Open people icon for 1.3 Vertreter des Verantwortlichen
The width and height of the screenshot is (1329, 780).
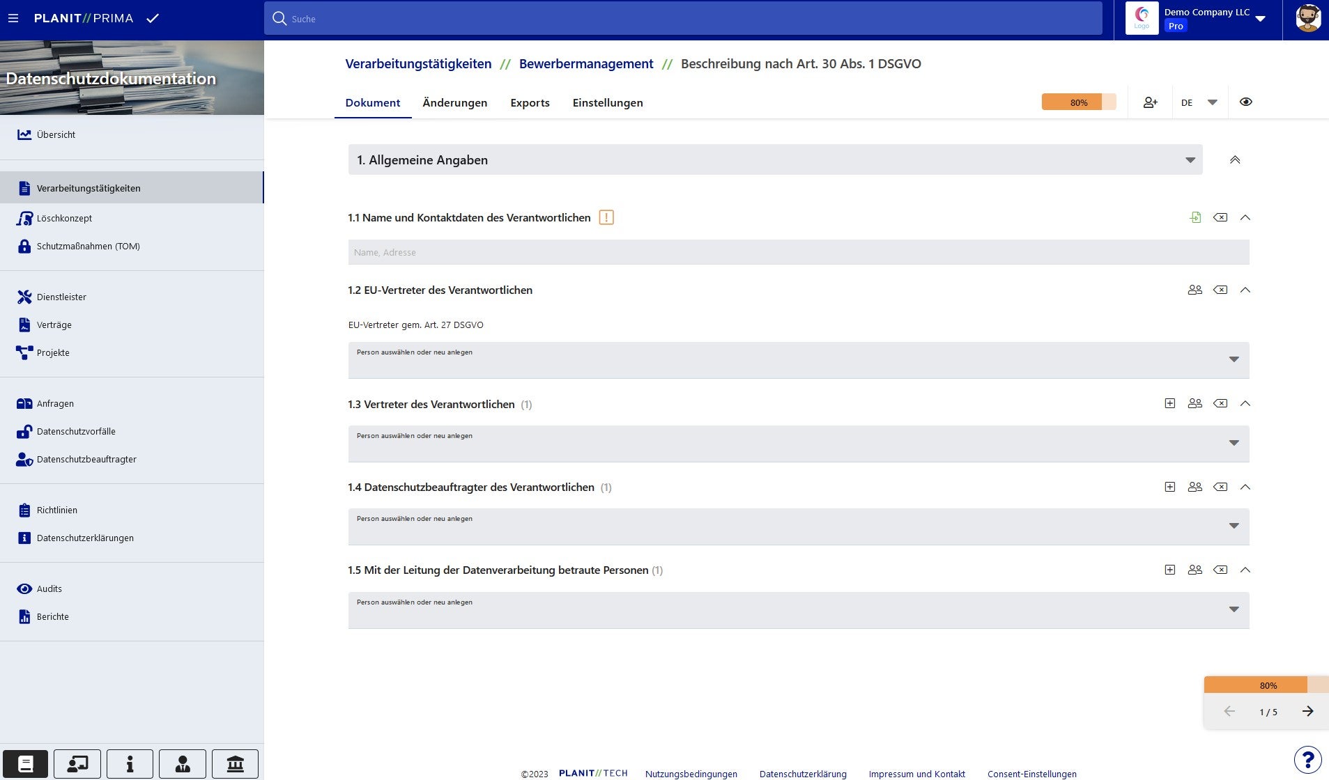pos(1195,403)
